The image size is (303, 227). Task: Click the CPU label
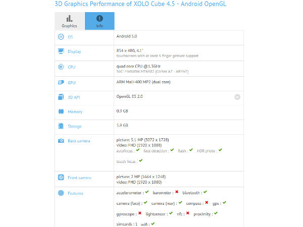[72, 67]
